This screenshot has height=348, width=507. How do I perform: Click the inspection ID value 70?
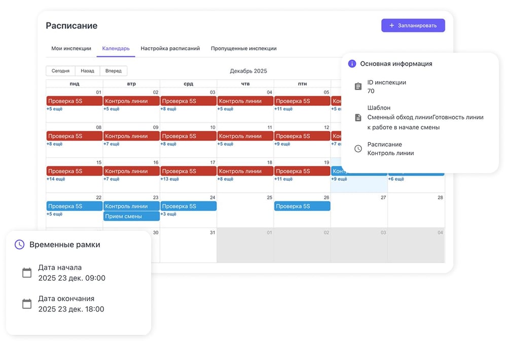click(x=371, y=91)
